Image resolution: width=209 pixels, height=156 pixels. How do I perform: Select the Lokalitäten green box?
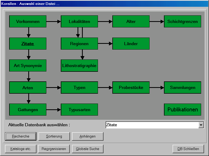pyautogui.click(x=79, y=21)
